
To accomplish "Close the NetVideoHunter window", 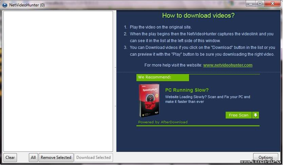I will [272, 3].
